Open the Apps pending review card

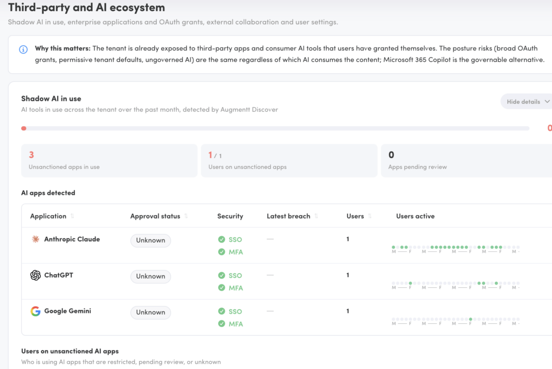pyautogui.click(x=466, y=161)
